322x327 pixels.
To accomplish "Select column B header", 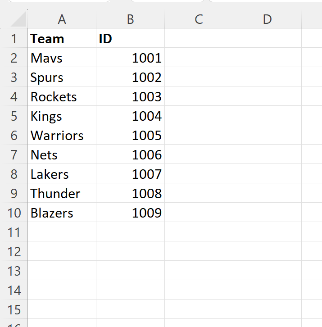I will pyautogui.click(x=130, y=19).
